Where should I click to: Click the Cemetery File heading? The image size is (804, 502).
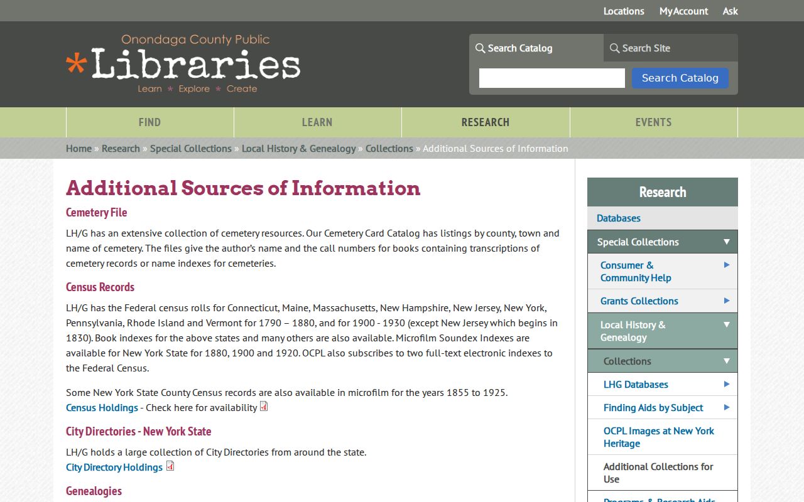pos(97,212)
